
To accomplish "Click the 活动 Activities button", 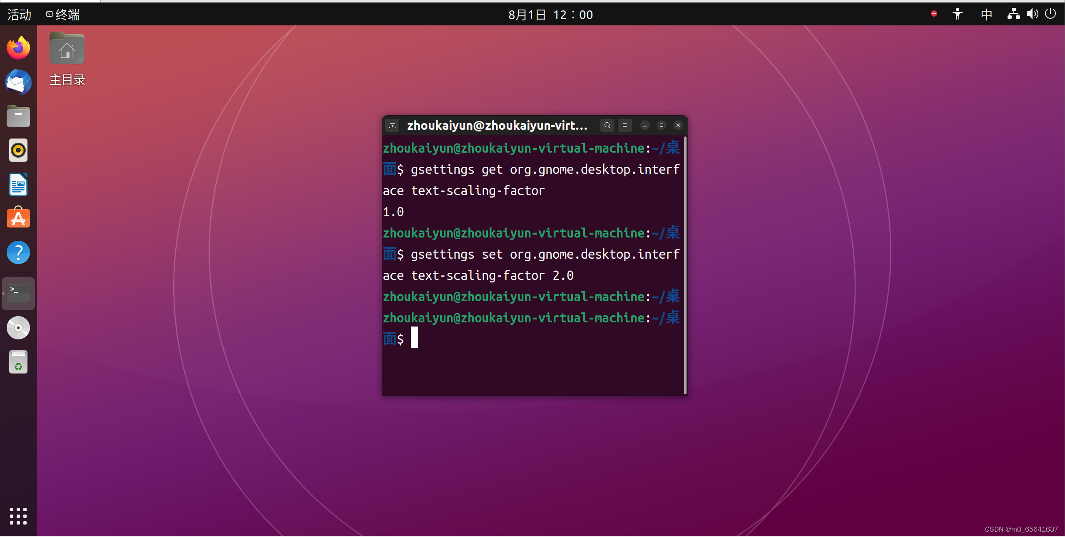I will [19, 15].
